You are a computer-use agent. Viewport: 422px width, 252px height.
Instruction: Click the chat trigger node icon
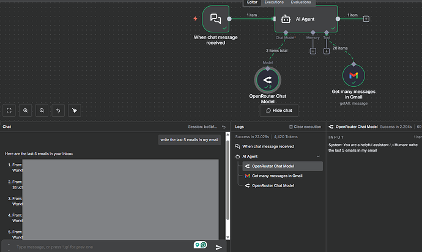coord(215,19)
